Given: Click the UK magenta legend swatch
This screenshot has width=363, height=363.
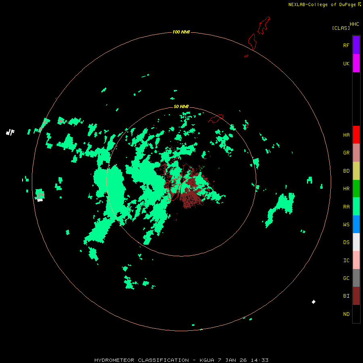Looking at the screenshot, I should 356,63.
